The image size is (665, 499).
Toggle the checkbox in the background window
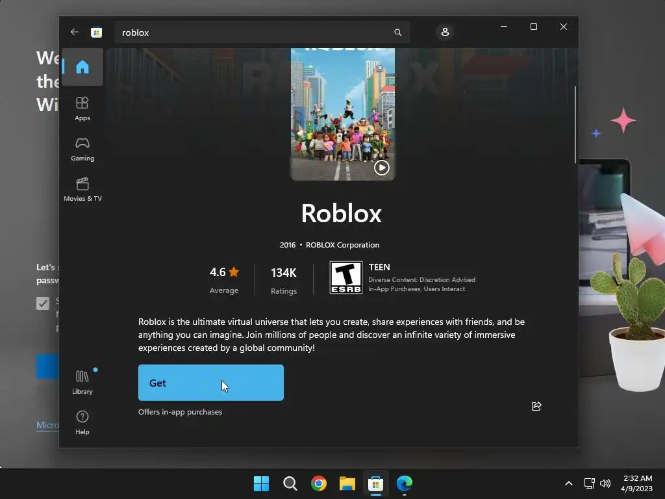click(43, 303)
